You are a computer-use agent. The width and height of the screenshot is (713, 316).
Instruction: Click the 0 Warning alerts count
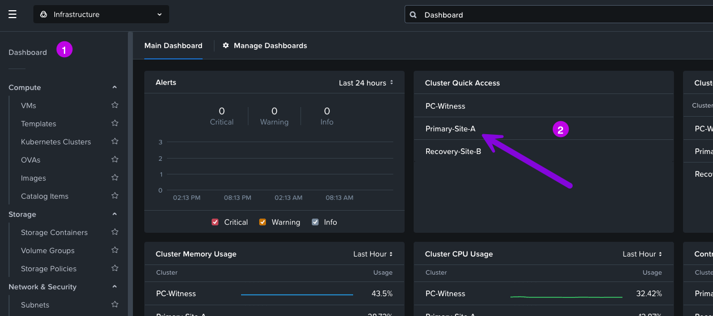click(274, 111)
